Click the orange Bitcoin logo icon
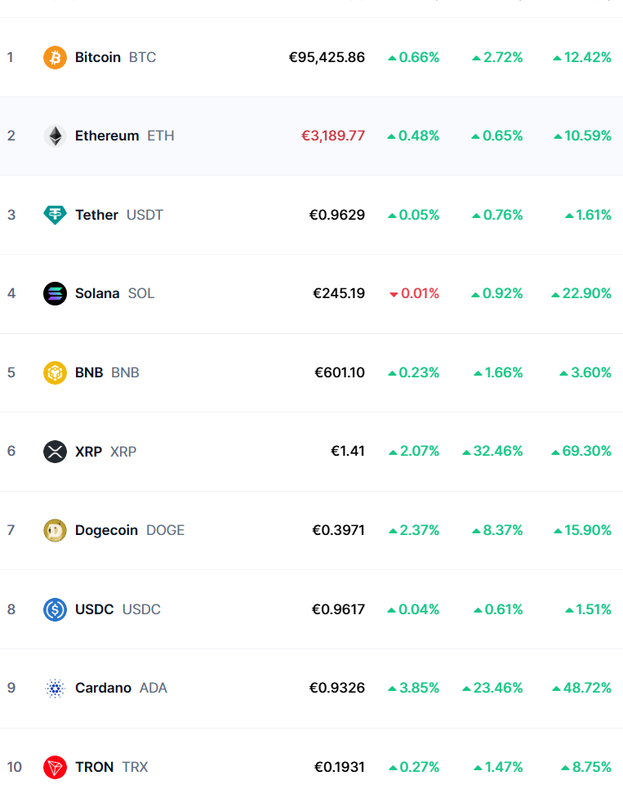Image resolution: width=623 pixels, height=789 pixels. point(55,57)
